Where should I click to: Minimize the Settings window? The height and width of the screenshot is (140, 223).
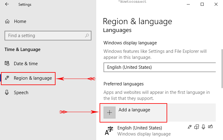click(x=188, y=4)
